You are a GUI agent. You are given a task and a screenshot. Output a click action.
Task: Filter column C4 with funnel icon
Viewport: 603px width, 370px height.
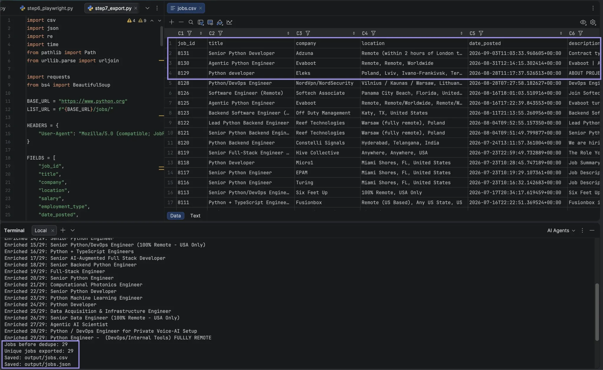point(373,33)
